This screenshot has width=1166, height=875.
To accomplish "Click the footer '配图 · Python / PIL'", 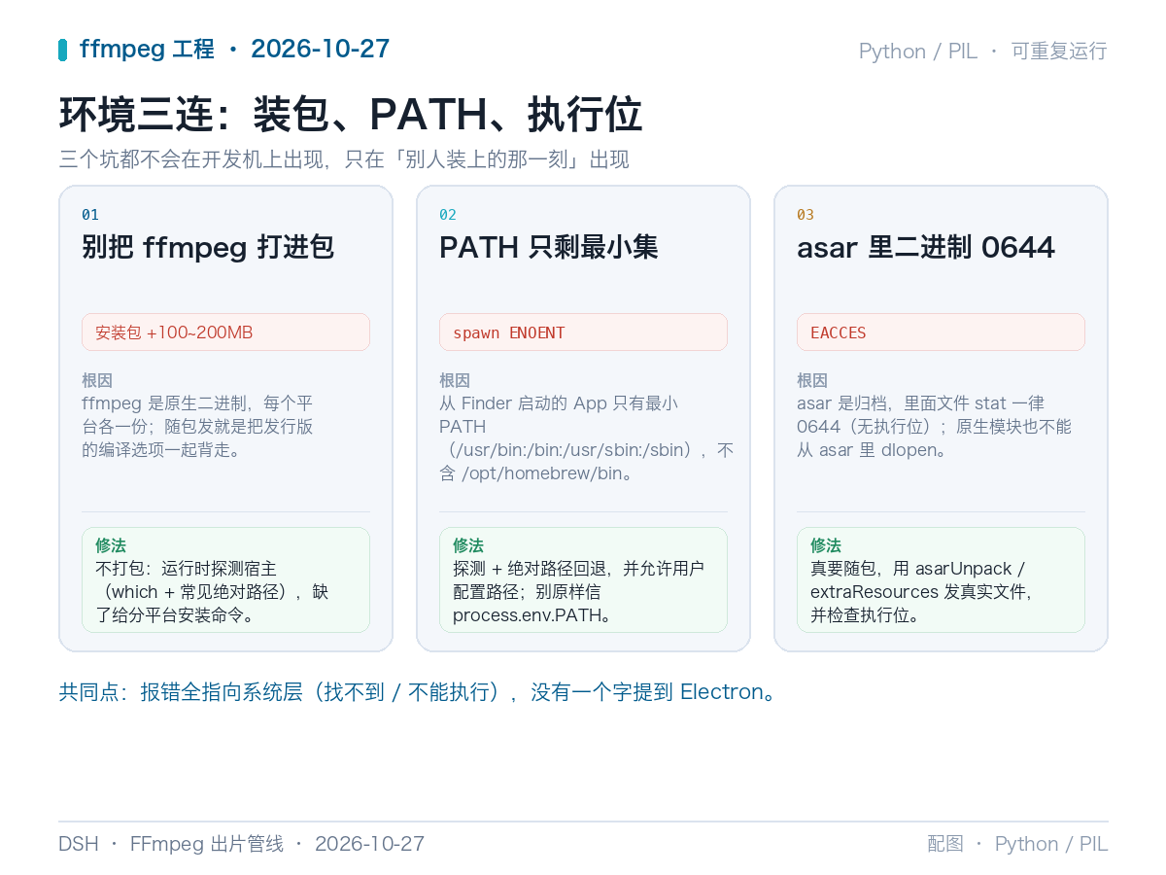I will (x=1017, y=844).
